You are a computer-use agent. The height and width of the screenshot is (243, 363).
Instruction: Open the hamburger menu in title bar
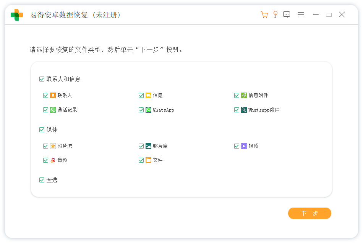[x=301, y=14]
